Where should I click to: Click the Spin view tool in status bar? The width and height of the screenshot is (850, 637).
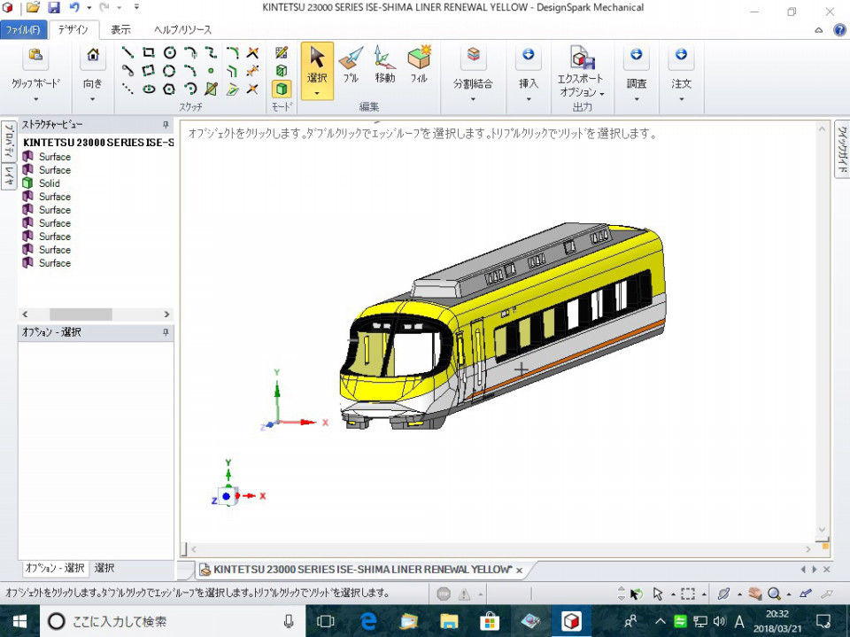(x=723, y=594)
